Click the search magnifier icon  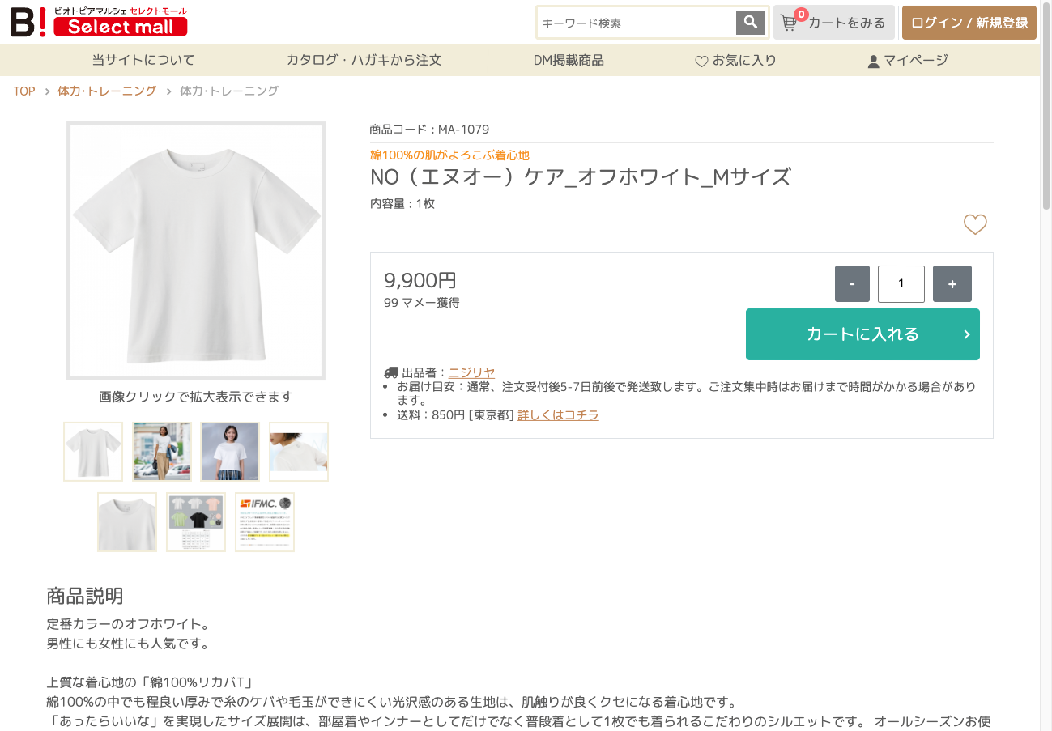pyautogui.click(x=749, y=22)
